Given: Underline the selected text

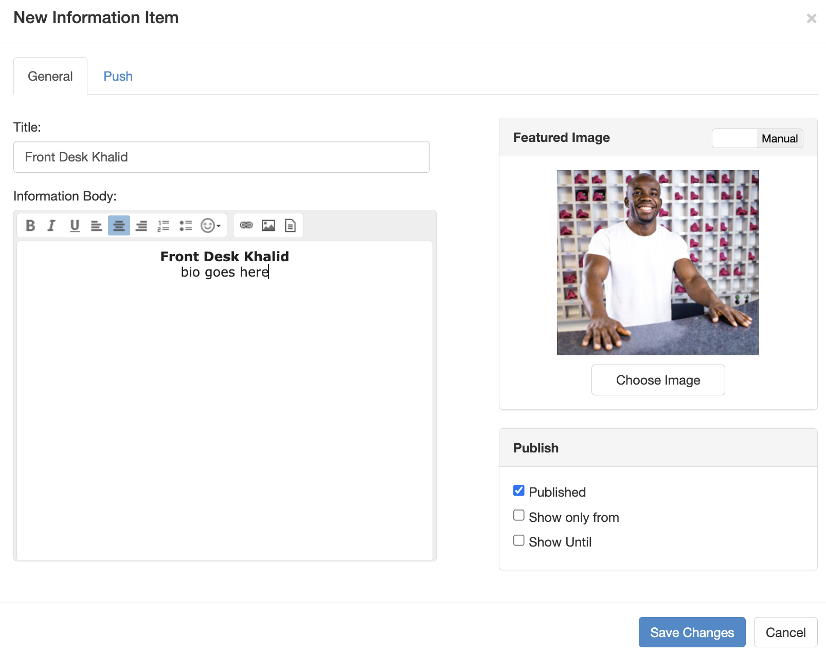Looking at the screenshot, I should pyautogui.click(x=75, y=226).
